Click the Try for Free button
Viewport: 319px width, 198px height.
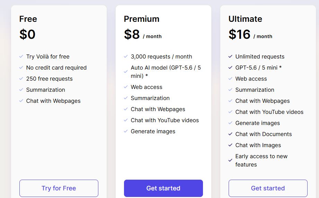coord(59,188)
